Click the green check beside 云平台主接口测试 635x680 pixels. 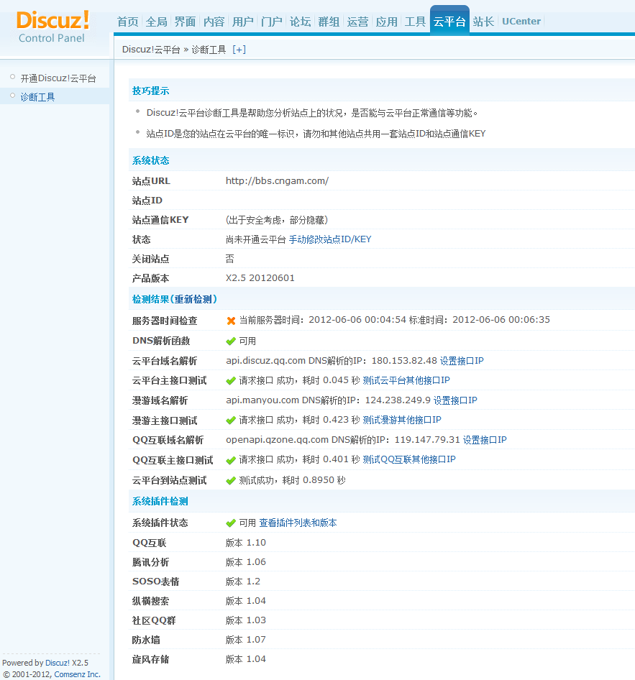point(231,381)
